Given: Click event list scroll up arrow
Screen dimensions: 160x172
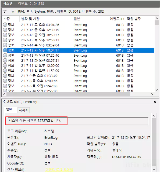Looking at the screenshot, I should click(x=157, y=18).
